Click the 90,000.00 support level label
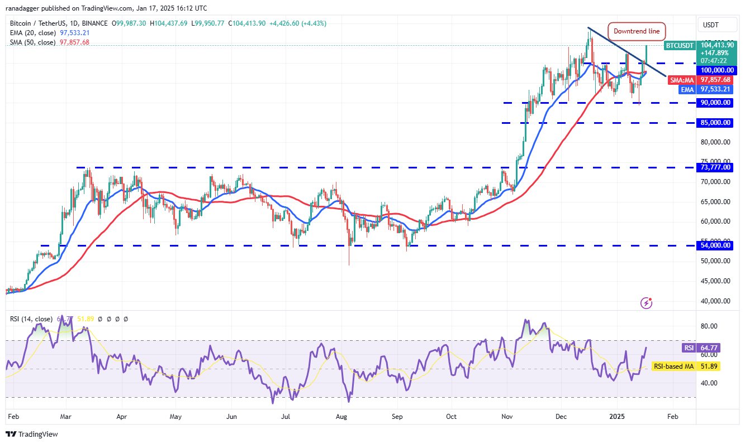The width and height of the screenshot is (745, 444). point(715,103)
